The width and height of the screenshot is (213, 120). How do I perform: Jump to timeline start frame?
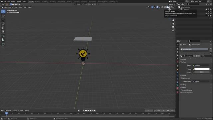pyautogui.click(x=84, y=111)
